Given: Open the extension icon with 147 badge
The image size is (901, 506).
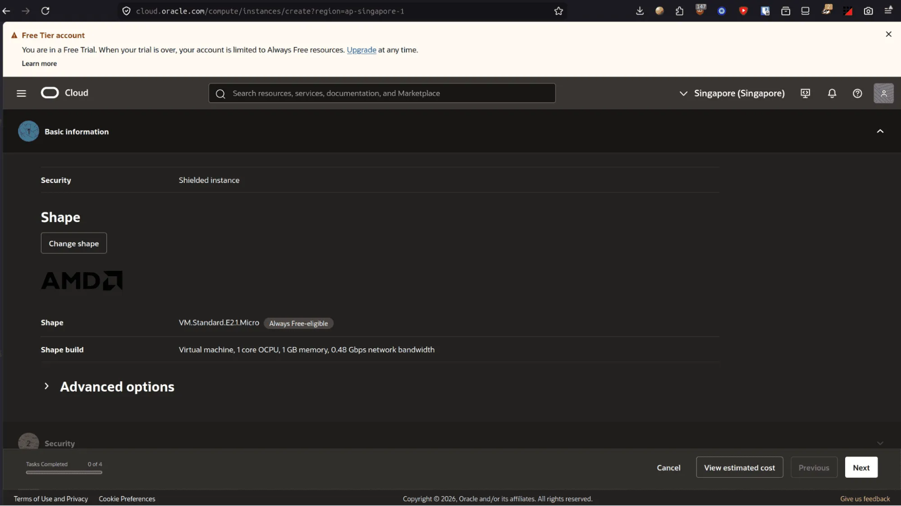Looking at the screenshot, I should tap(700, 10).
